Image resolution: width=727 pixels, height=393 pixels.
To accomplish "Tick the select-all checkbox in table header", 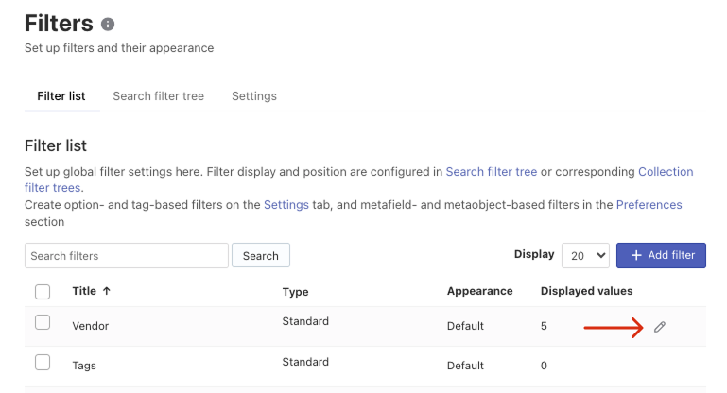I will tap(43, 292).
